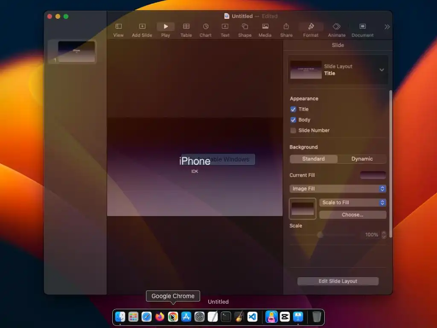Insert a Text box from toolbar

(x=225, y=30)
